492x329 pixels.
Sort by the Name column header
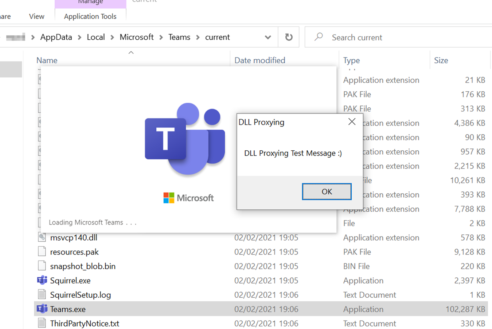pyautogui.click(x=47, y=60)
